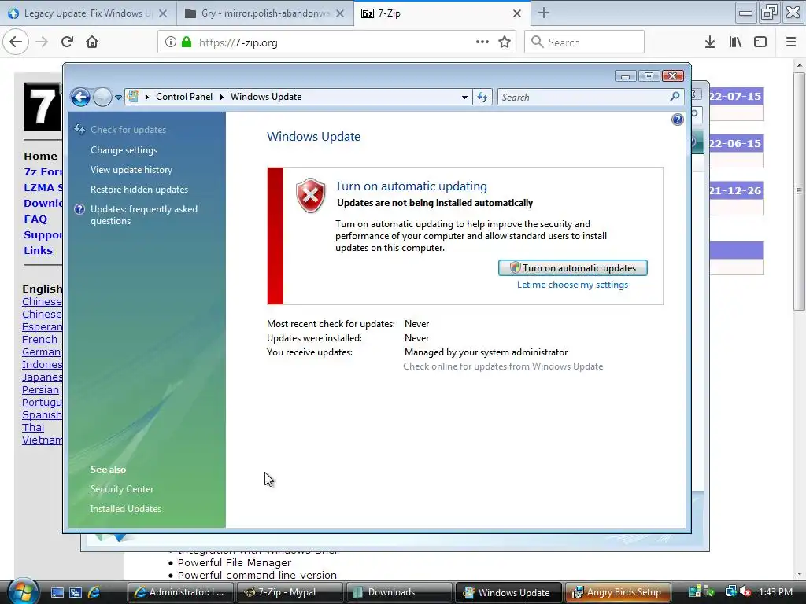Click the muted volume tray icon
This screenshot has width=806, height=604.
(745, 591)
